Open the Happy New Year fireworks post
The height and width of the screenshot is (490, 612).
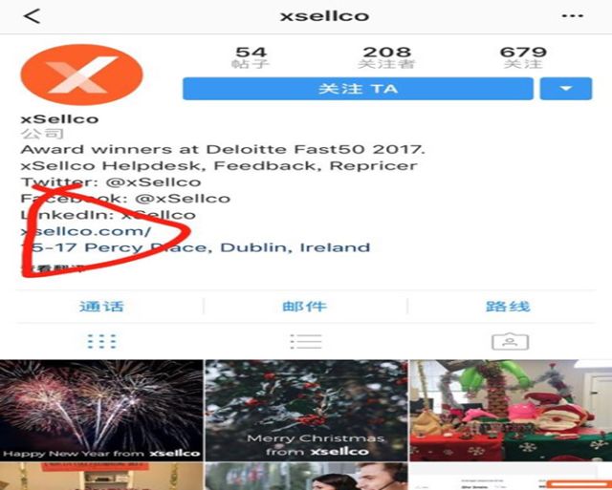pyautogui.click(x=101, y=411)
